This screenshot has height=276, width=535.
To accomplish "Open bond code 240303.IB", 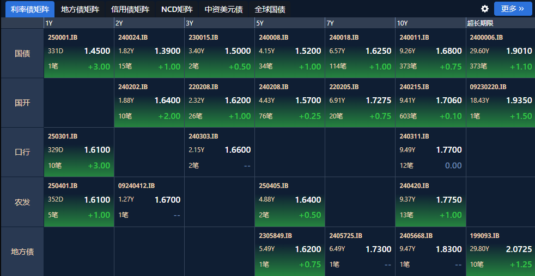I will tap(203, 136).
